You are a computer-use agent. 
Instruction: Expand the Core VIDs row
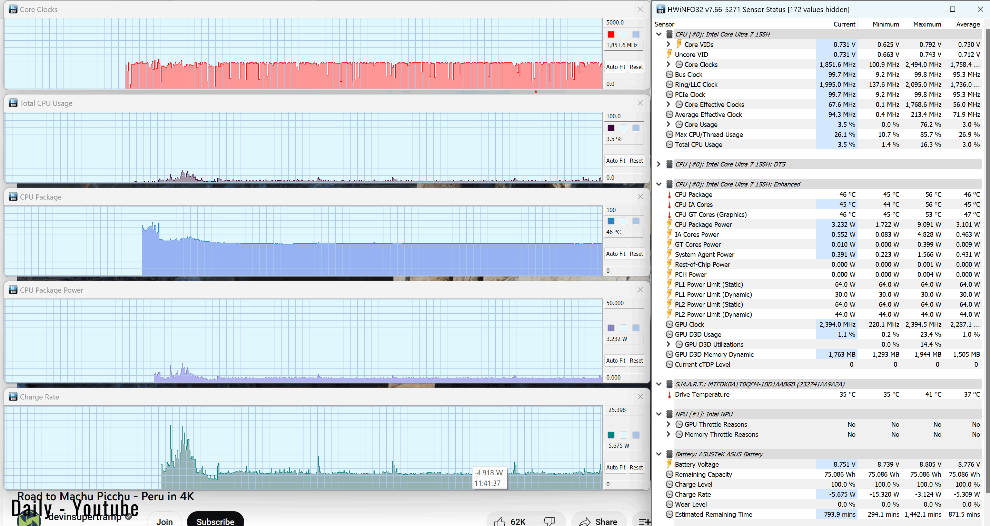(x=668, y=44)
